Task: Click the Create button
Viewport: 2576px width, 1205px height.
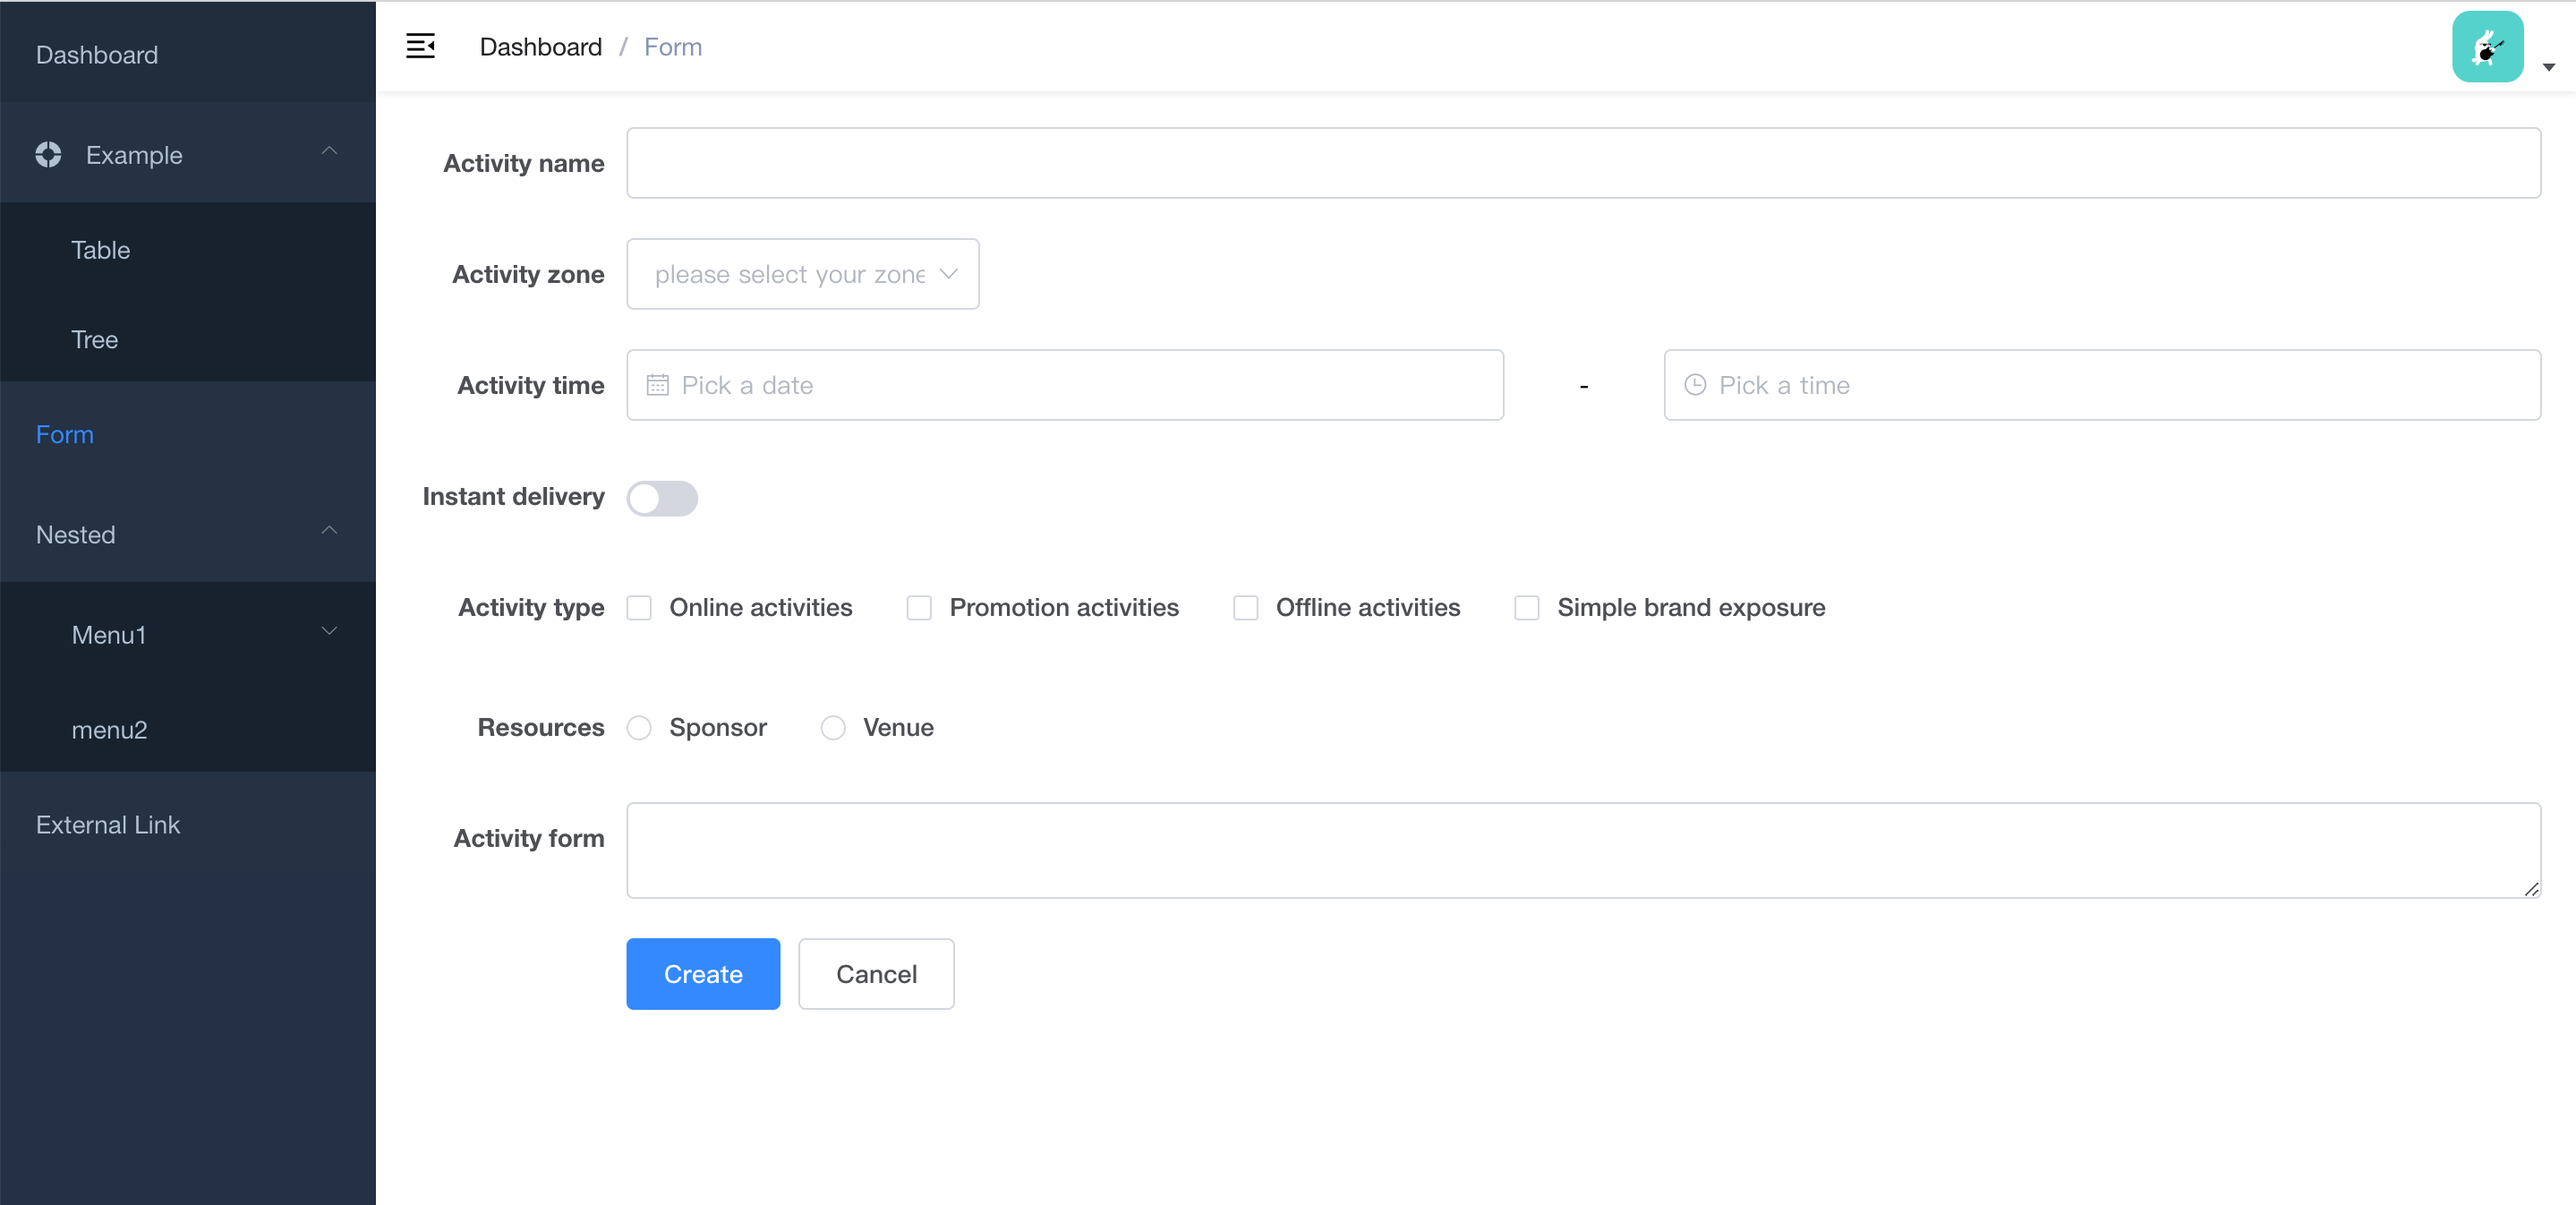Action: pos(702,974)
